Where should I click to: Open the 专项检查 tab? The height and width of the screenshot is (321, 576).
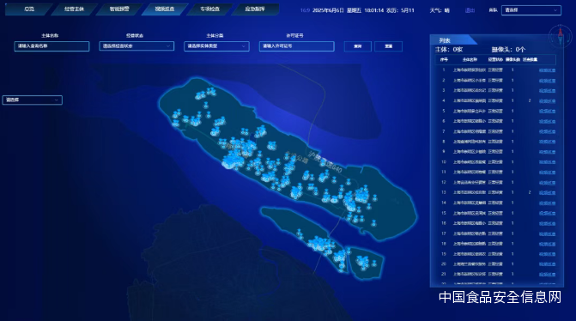click(209, 9)
